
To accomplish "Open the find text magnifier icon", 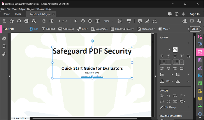I will coord(34,21).
